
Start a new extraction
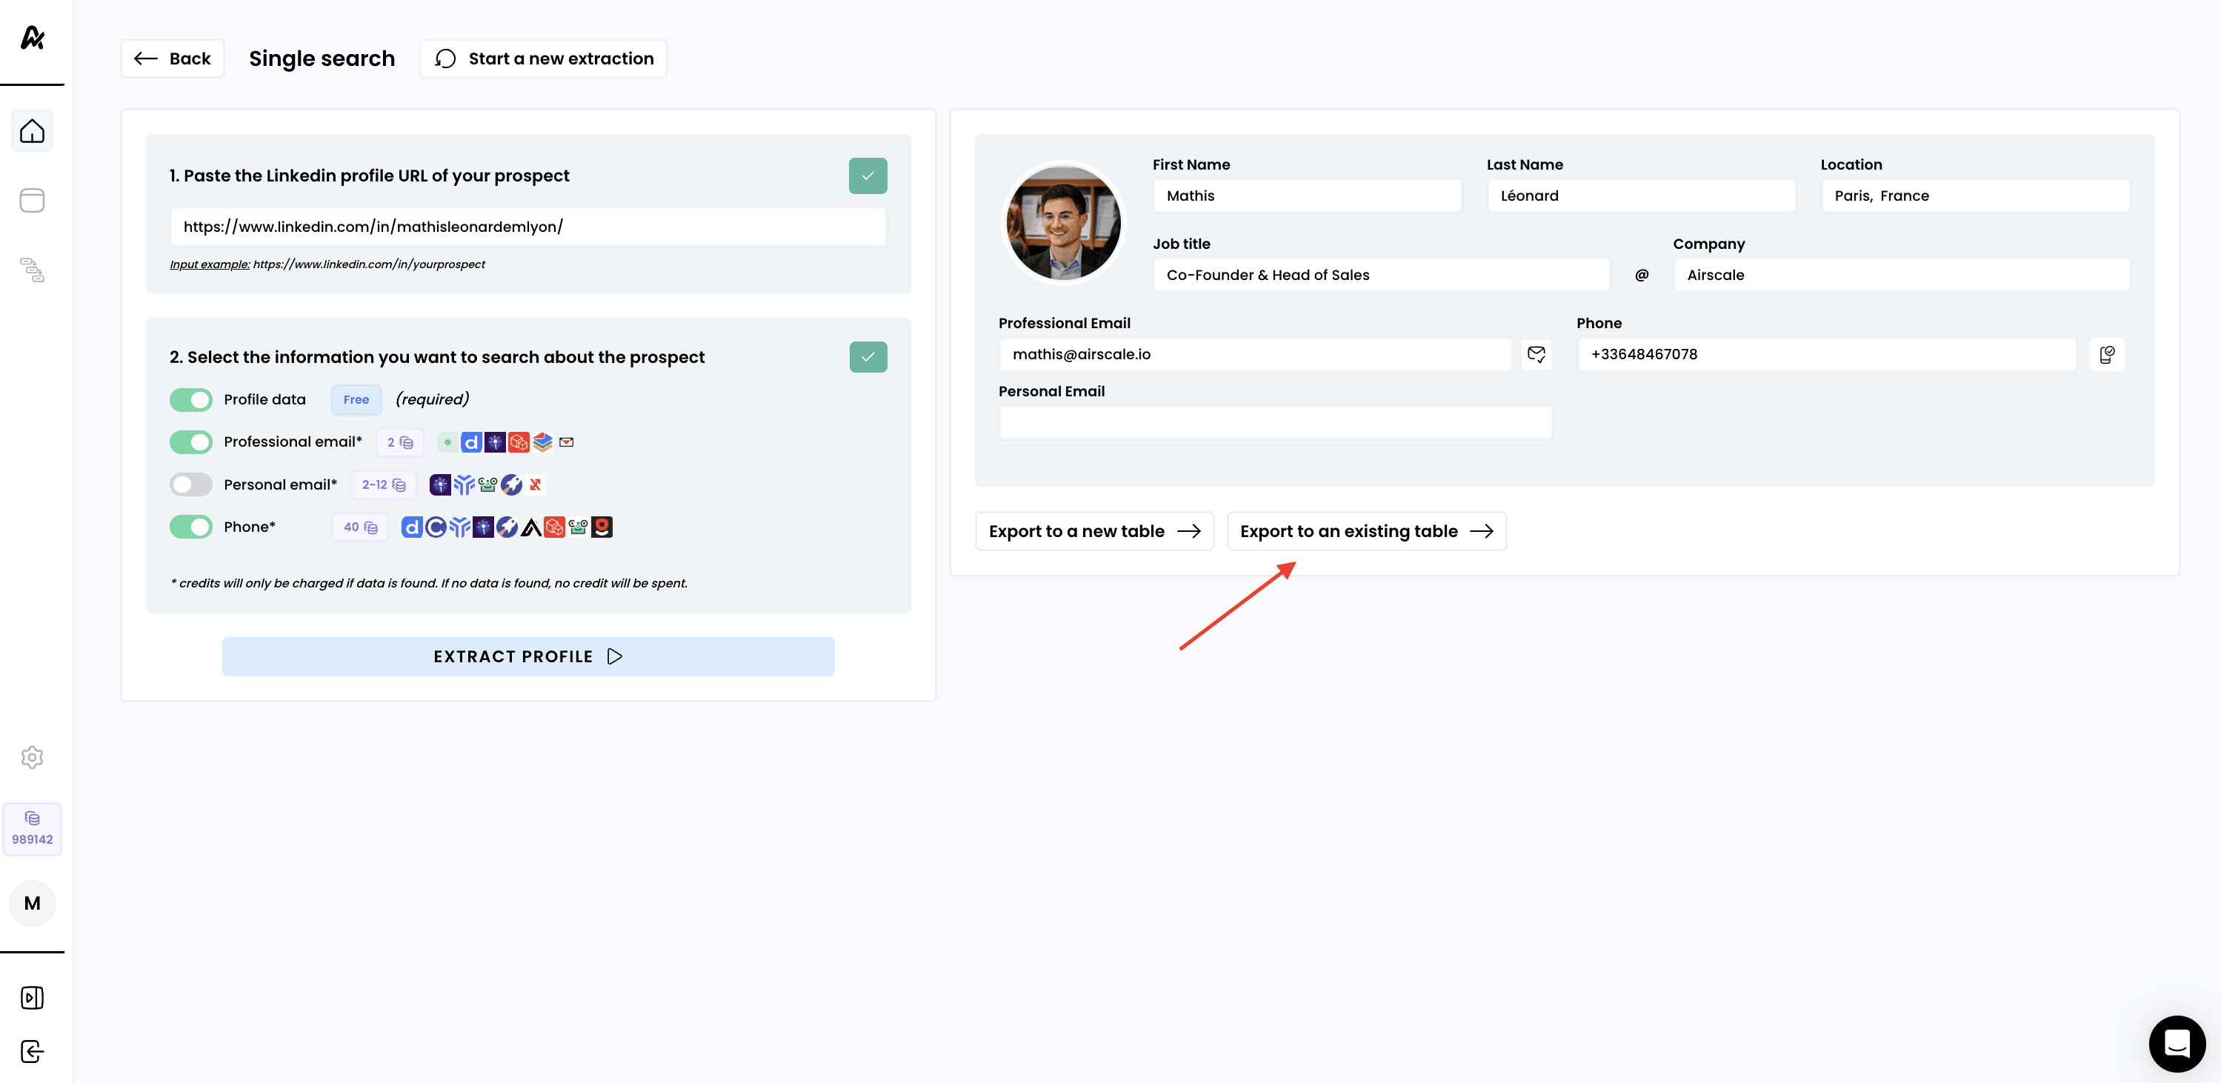544,59
